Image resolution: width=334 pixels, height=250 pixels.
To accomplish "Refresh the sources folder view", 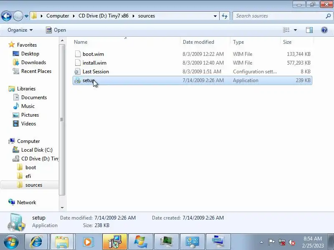I will pyautogui.click(x=225, y=16).
